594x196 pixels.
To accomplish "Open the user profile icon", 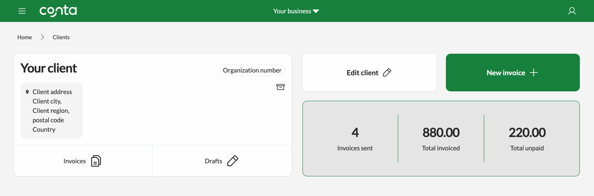I will click(x=572, y=11).
